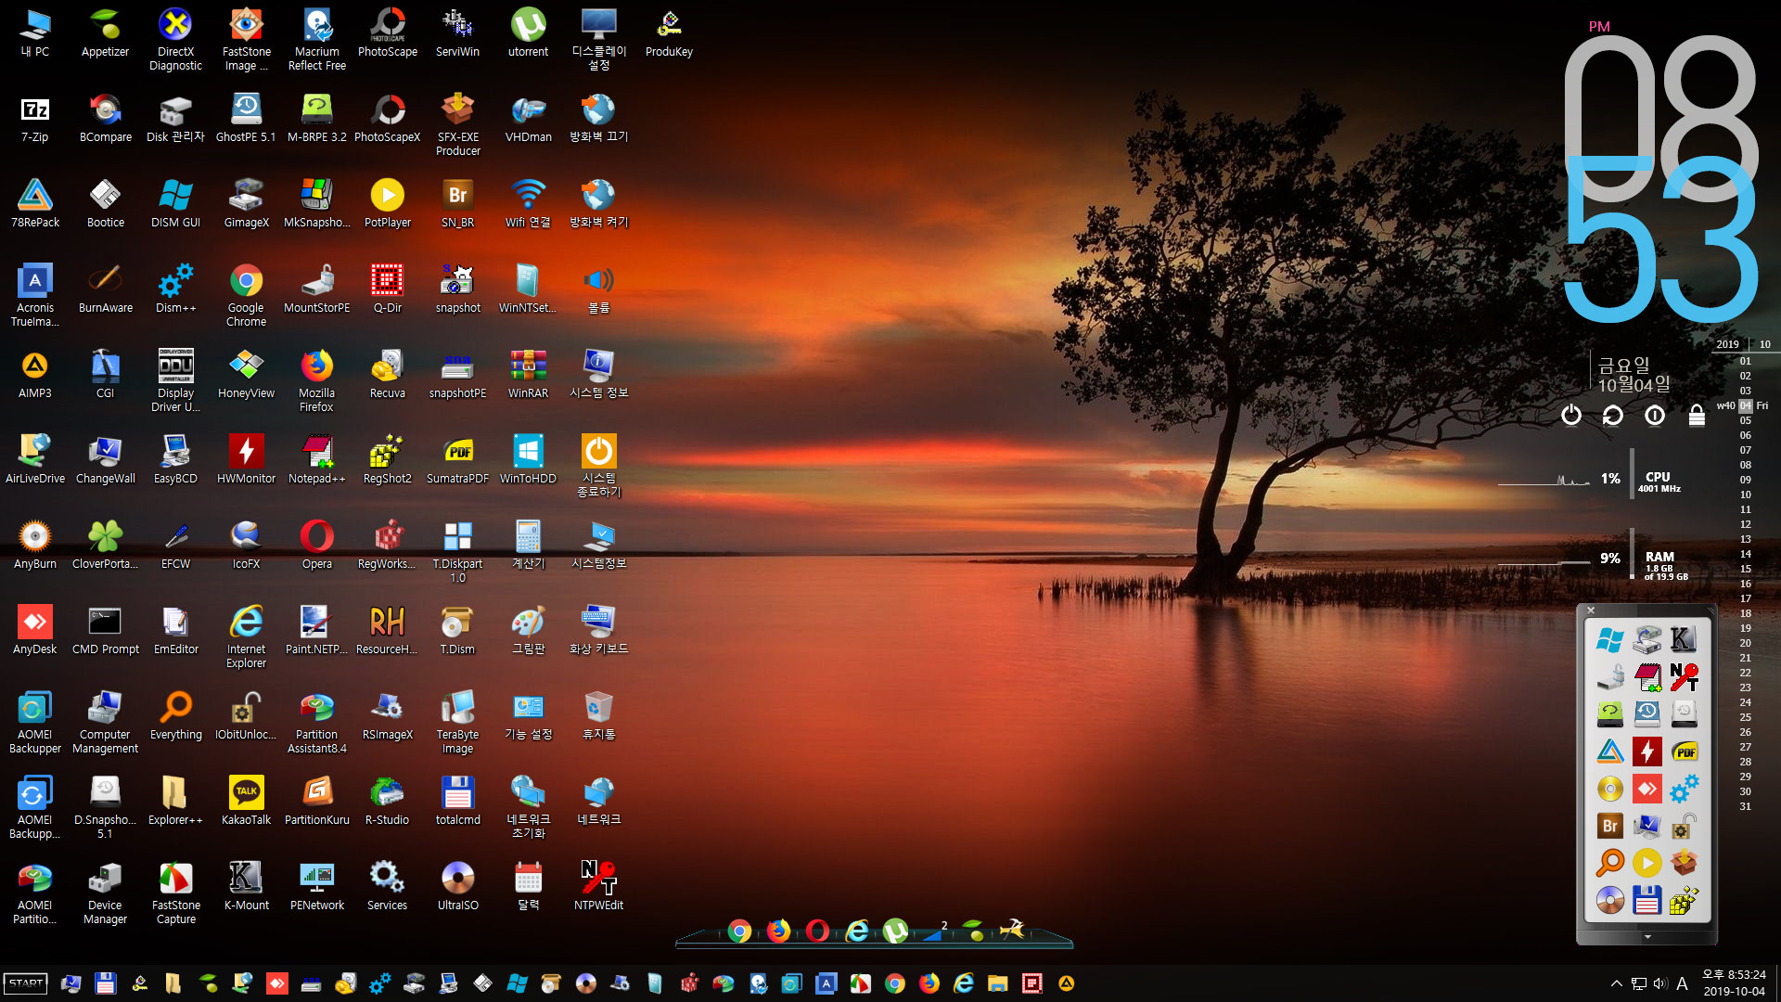This screenshot has height=1002, width=1781.
Task: Click the magnifier icon in launcher panel
Action: tap(1610, 863)
